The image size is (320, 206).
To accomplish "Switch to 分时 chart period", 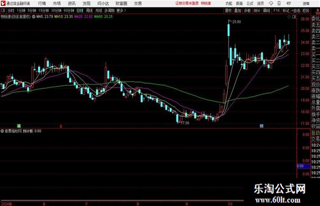I will click(11, 10).
